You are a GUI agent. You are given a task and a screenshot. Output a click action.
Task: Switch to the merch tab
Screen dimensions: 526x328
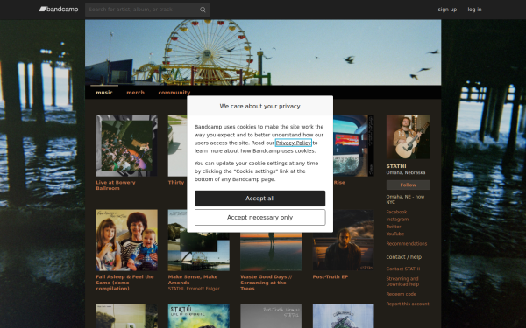[x=136, y=93]
